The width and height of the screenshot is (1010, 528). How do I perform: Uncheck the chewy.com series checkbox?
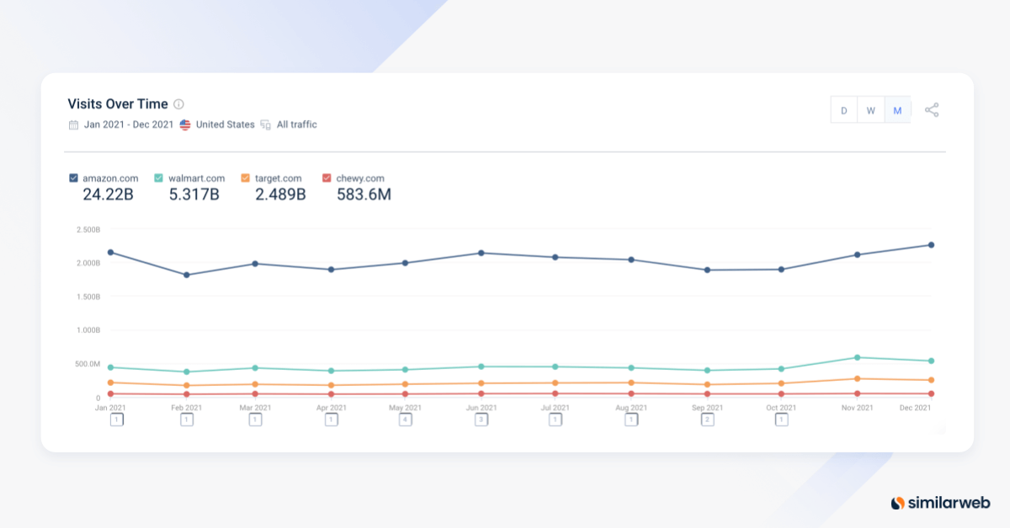tap(327, 178)
